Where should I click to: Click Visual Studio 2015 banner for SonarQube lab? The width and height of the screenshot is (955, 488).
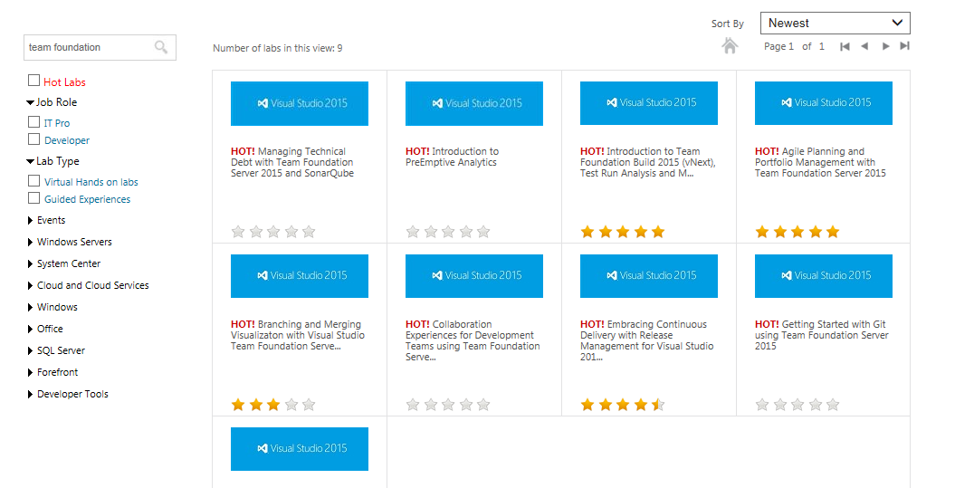(300, 103)
